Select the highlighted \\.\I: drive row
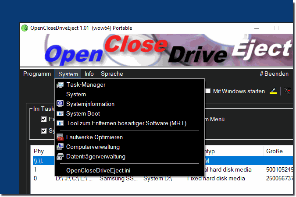 [163, 161]
